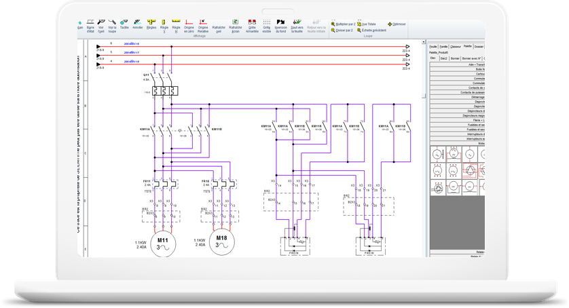Toggle Grille visible grid display
Viewport: 569px width, 308px height.
pos(267,26)
